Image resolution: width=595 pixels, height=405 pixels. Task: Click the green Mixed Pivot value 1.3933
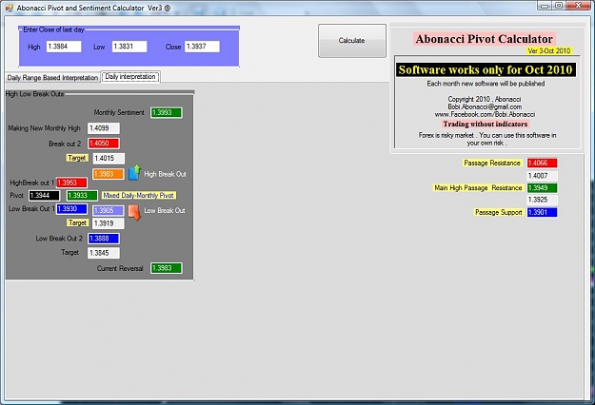click(82, 196)
